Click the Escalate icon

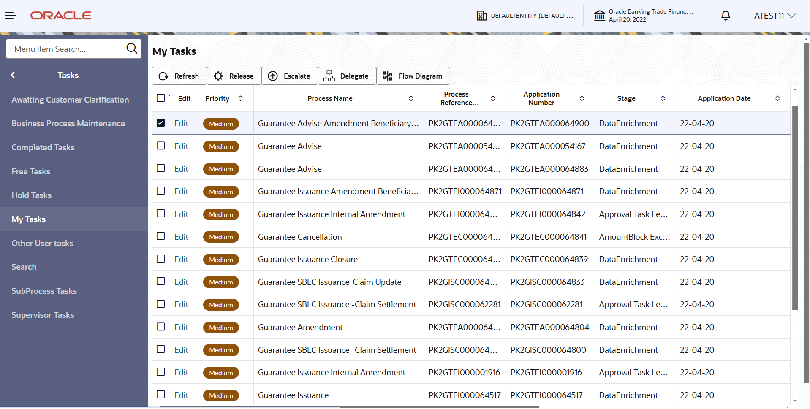click(274, 76)
